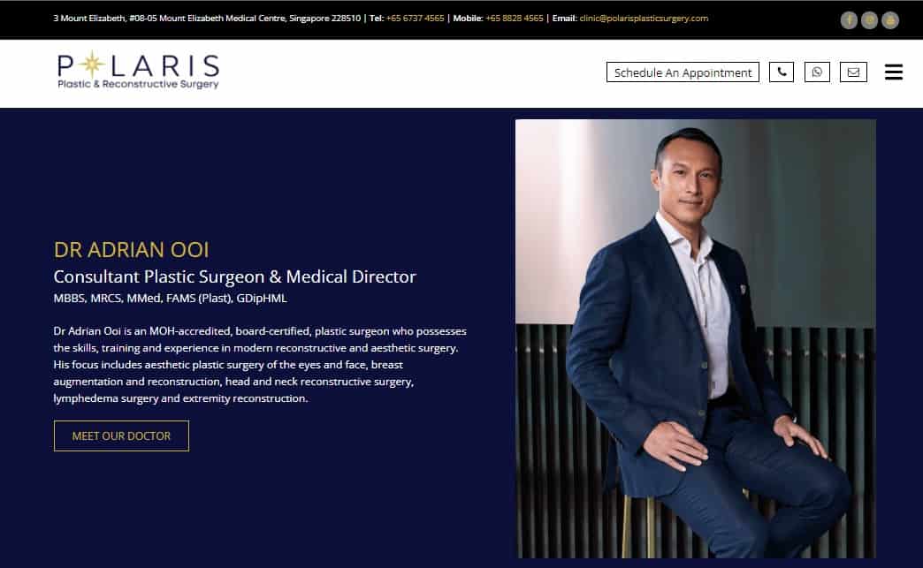Open the hamburger navigation menu
The height and width of the screenshot is (568, 923).
[x=894, y=72]
